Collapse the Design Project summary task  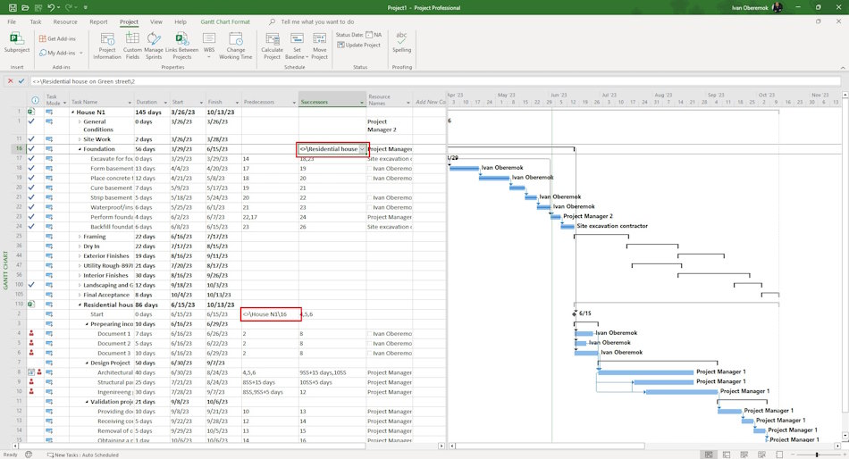point(87,363)
